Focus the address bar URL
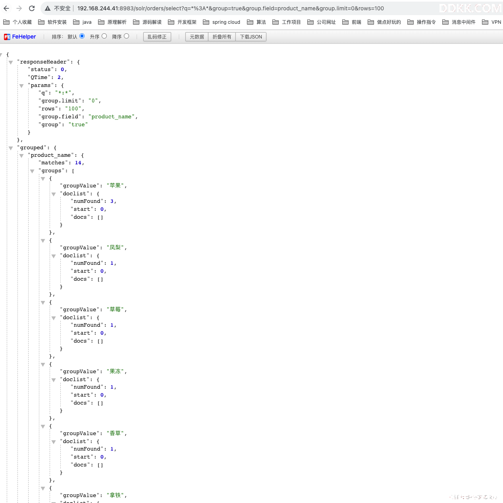This screenshot has width=503, height=503. coord(230,8)
